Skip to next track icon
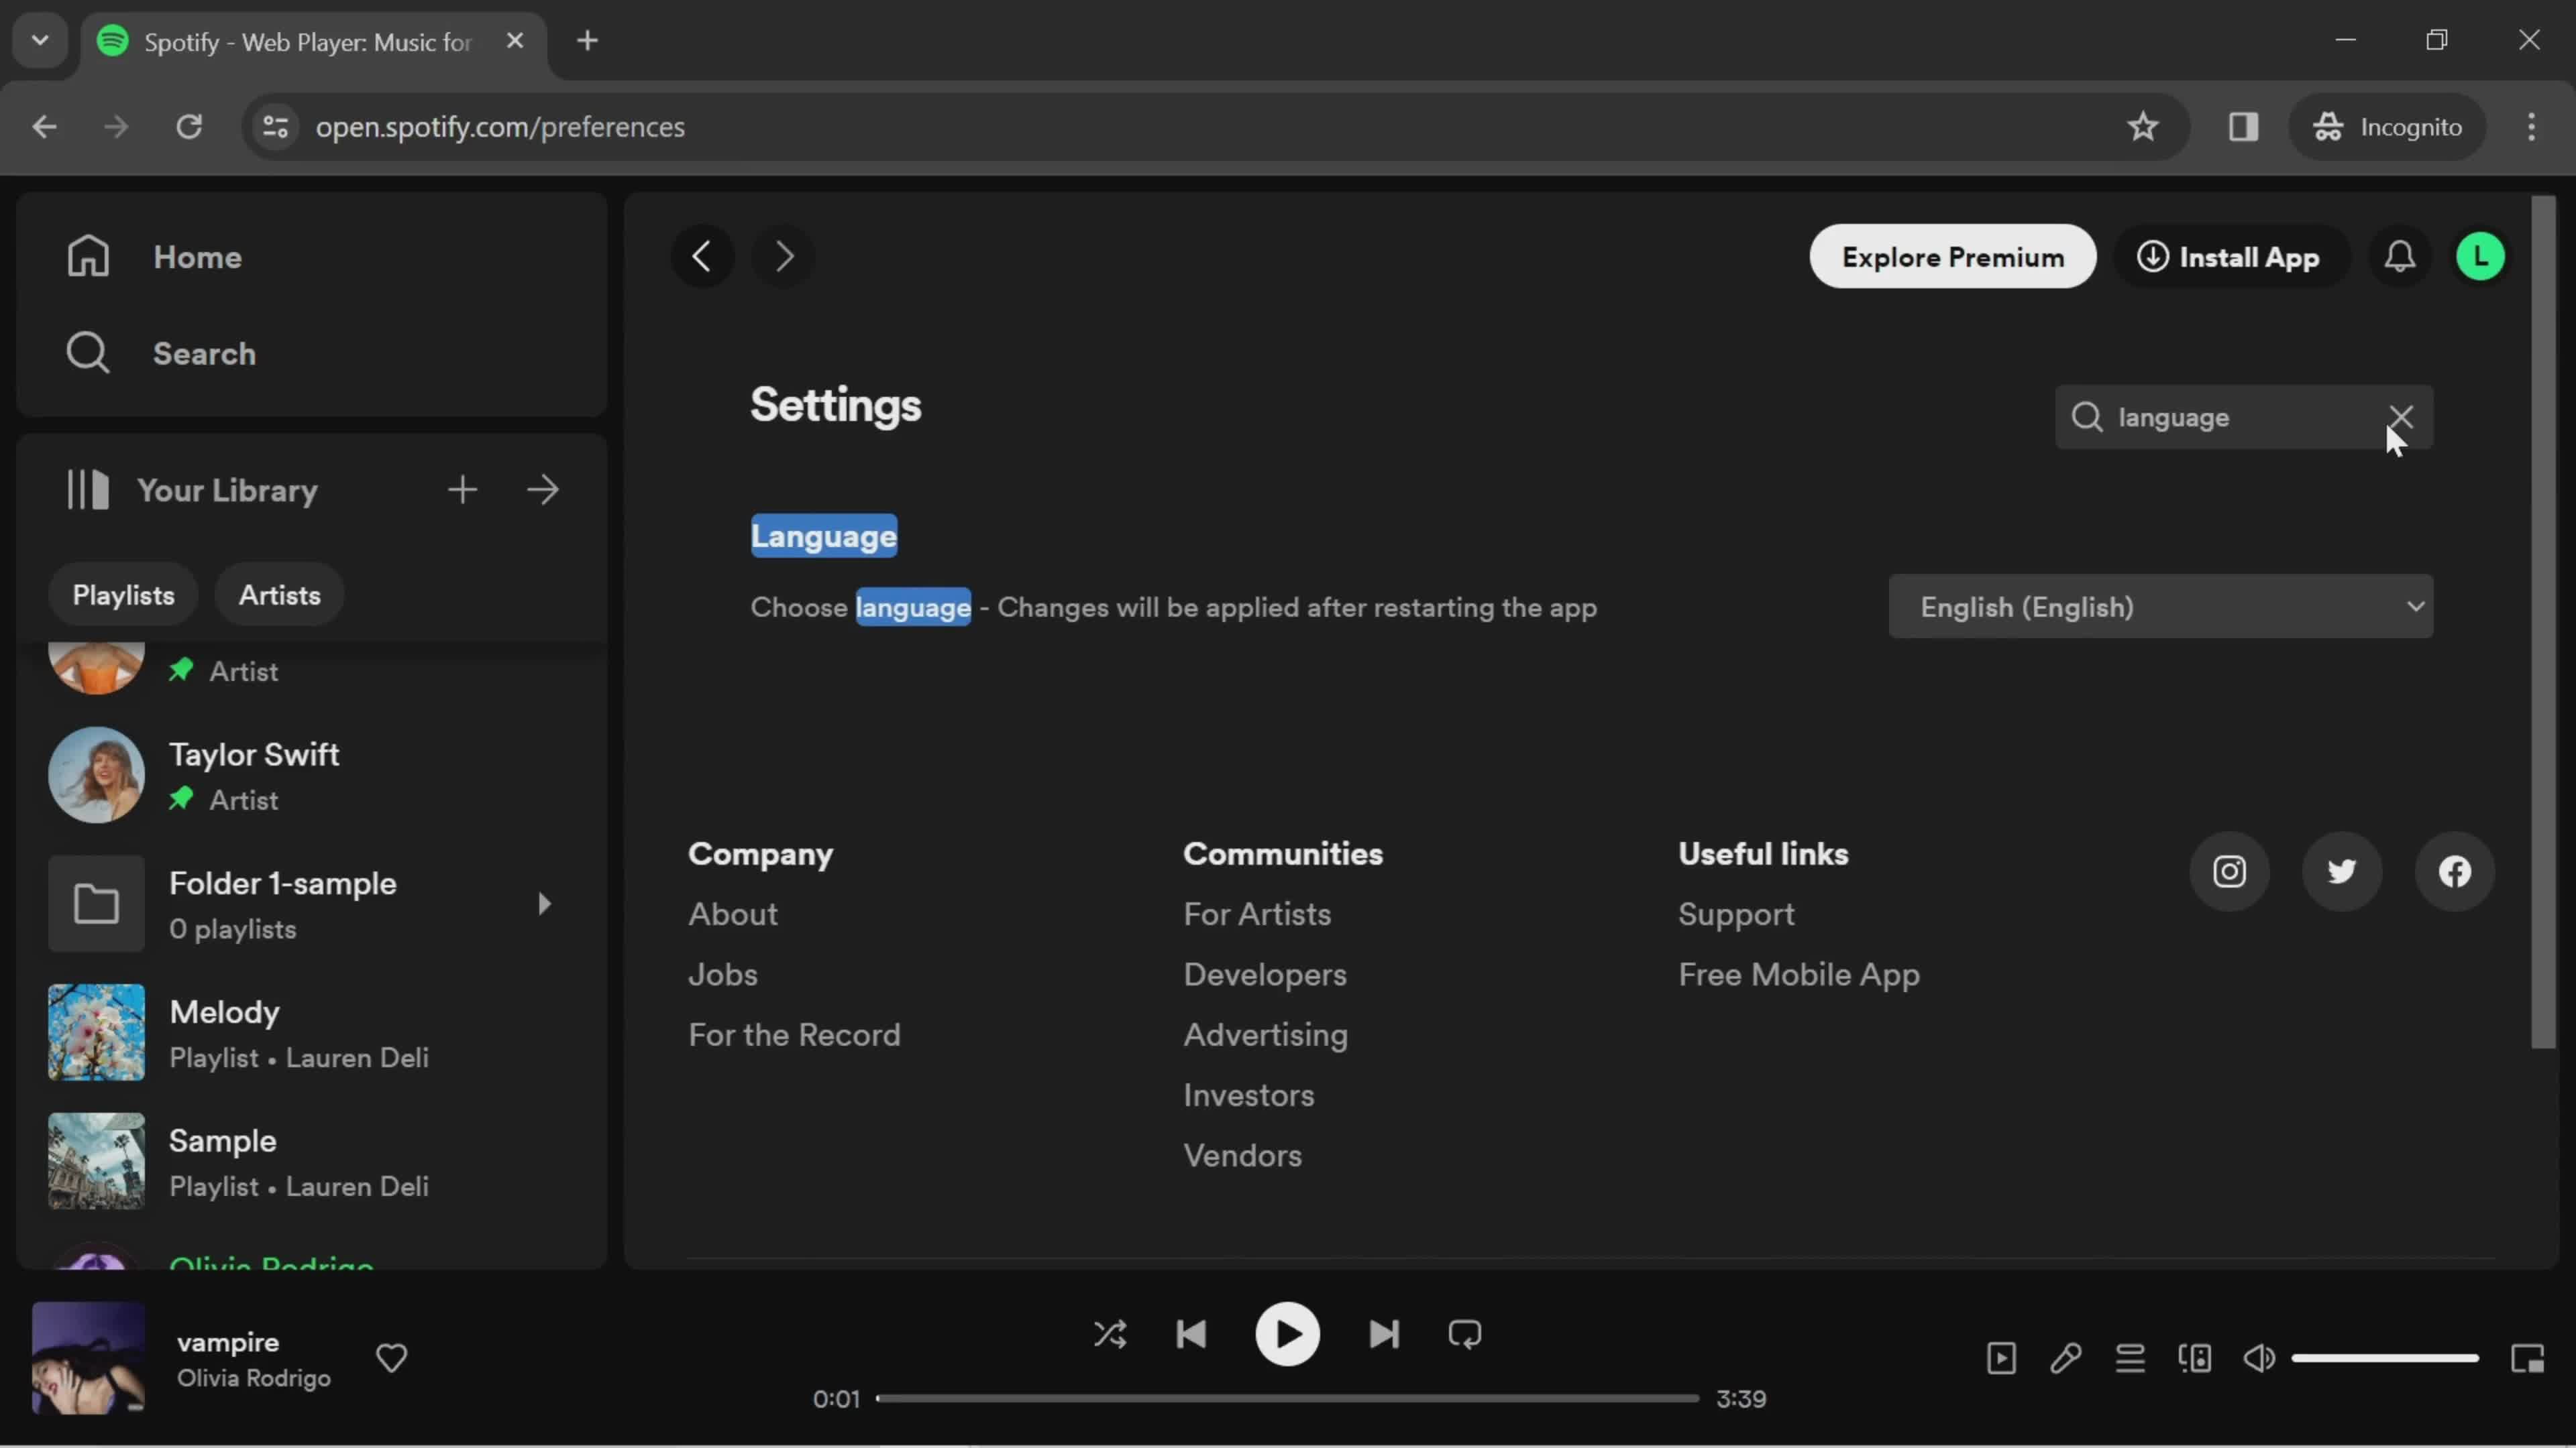Screen dimensions: 2576x1448 tap(1382, 1335)
